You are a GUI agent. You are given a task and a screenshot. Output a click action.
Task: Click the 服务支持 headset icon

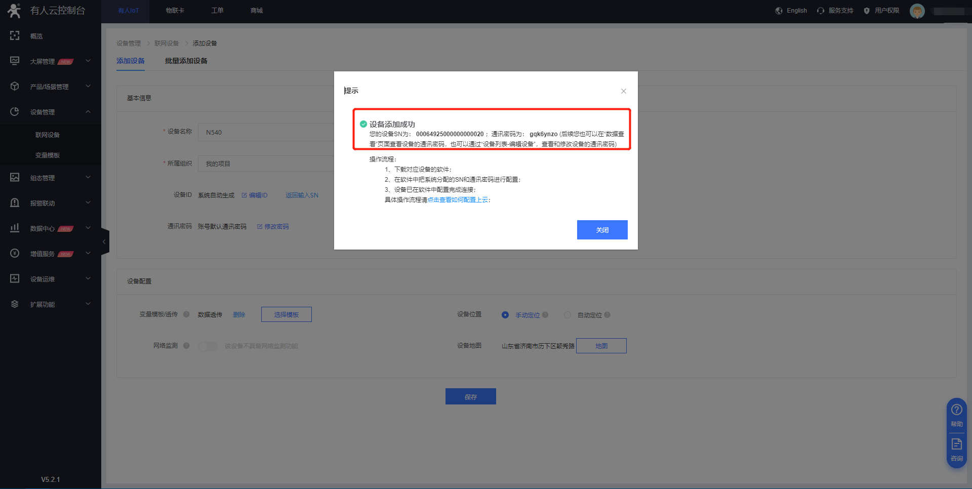[820, 11]
